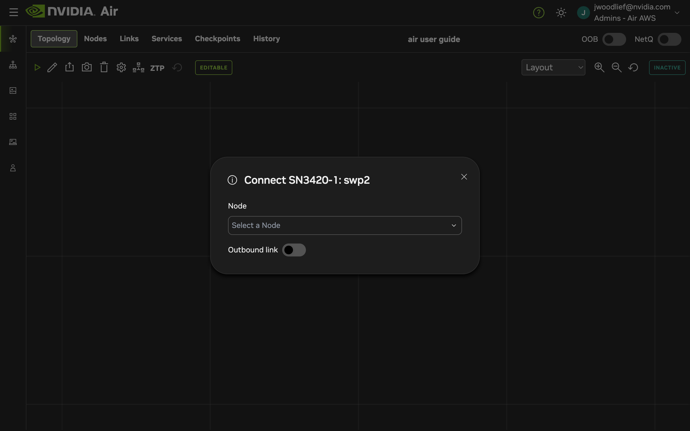The height and width of the screenshot is (431, 690).
Task: Click the pencil edit icon
Action: pos(52,68)
